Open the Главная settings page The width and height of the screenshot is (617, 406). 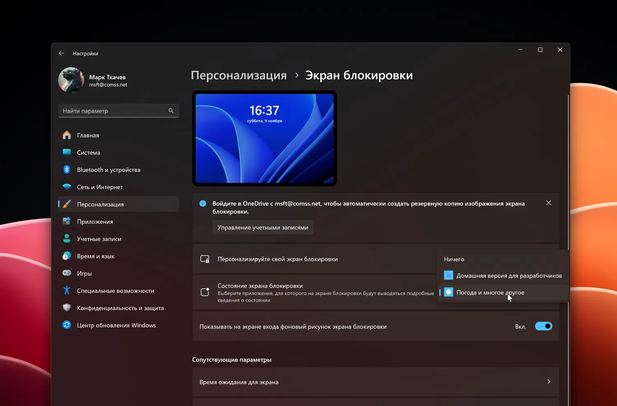118,135
